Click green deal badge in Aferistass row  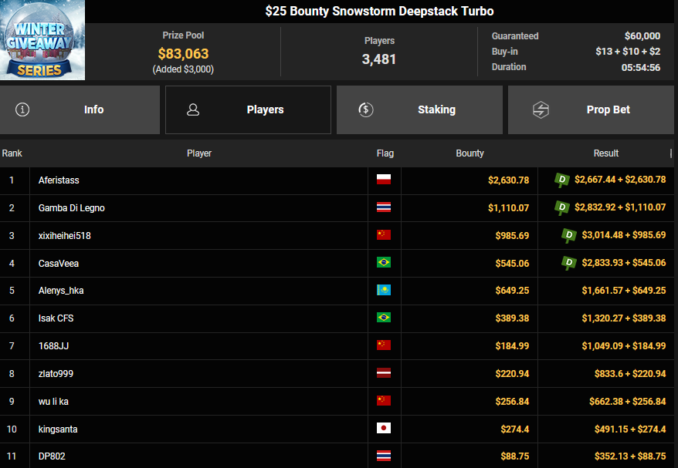(x=562, y=180)
